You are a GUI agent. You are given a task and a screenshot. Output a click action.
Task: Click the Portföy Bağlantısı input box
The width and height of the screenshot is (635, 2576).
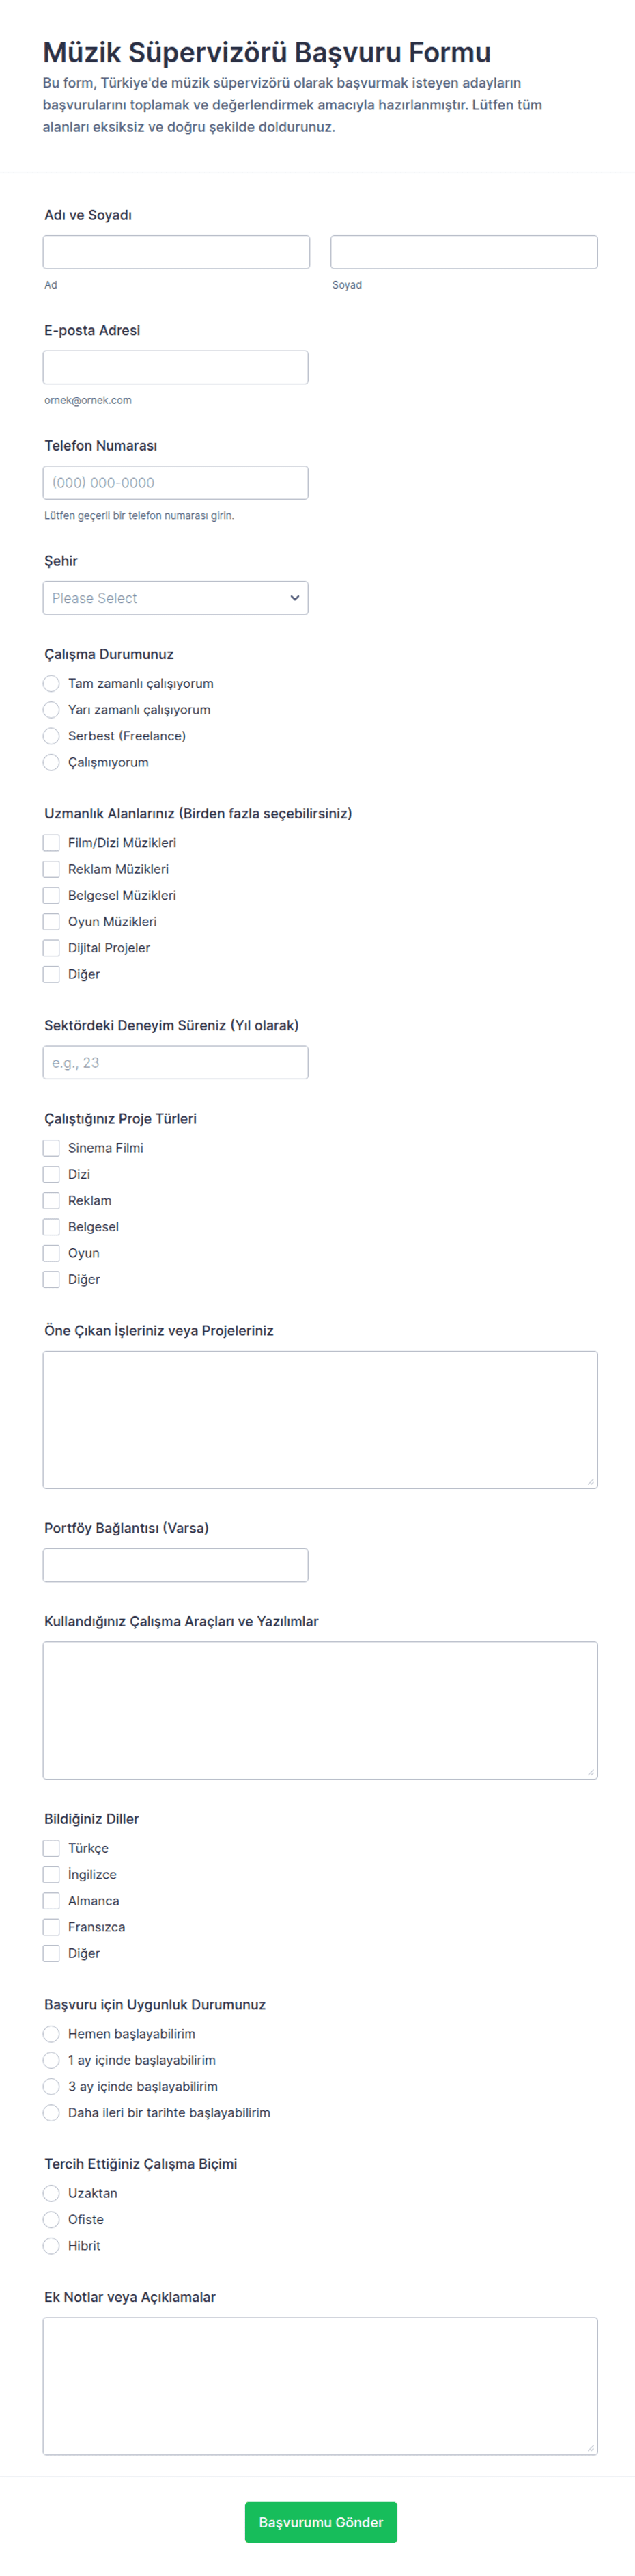pyautogui.click(x=175, y=1565)
